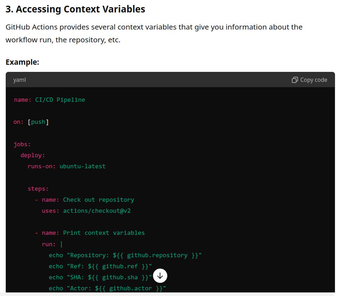
Task: Click the copy icon in code header
Action: click(x=294, y=80)
